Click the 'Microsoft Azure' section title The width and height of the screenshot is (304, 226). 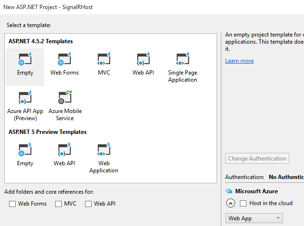click(x=256, y=191)
